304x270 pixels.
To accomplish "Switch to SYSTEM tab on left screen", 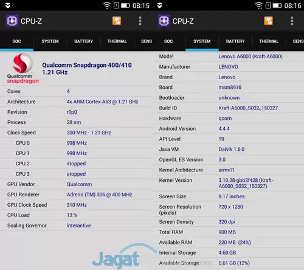I will [50, 41].
